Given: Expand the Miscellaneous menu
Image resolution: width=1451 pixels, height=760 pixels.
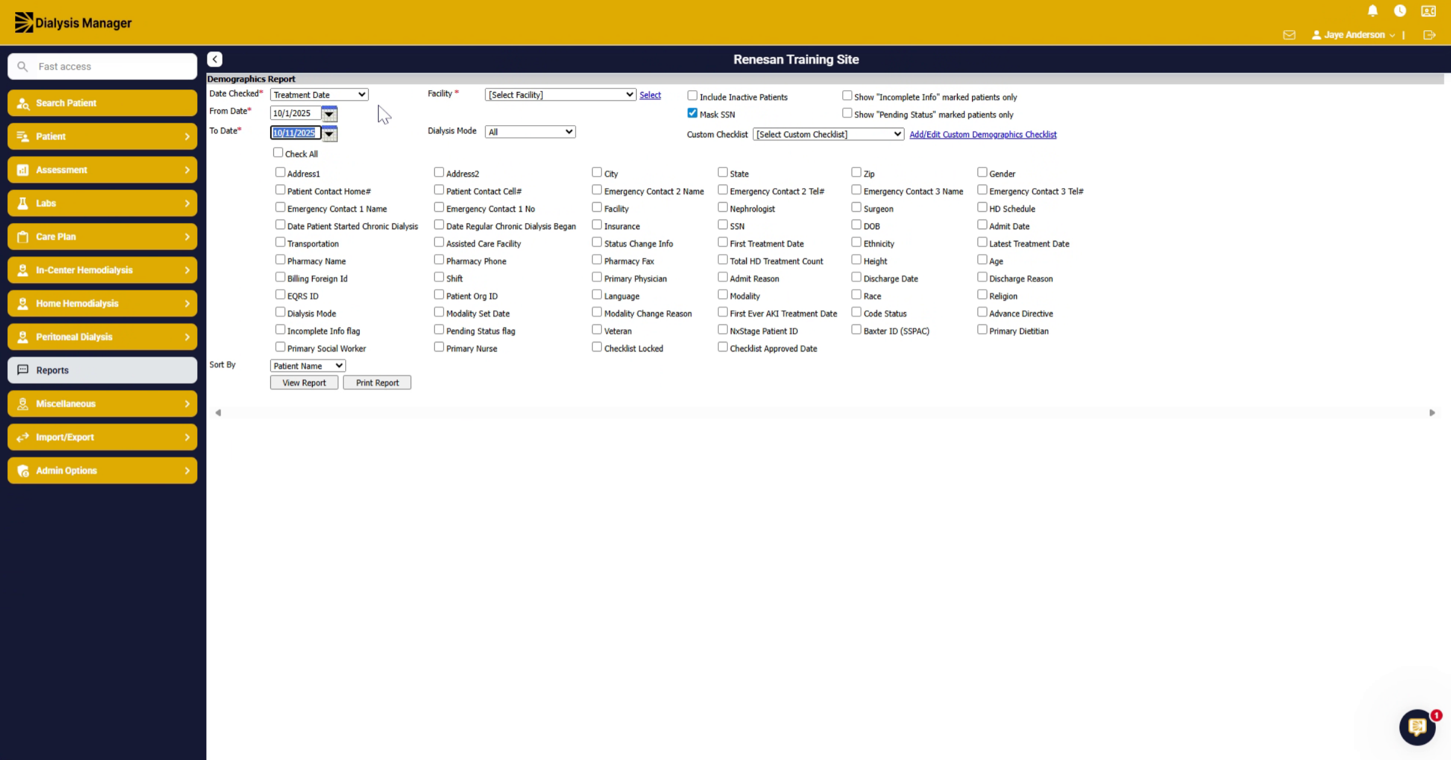Looking at the screenshot, I should tap(102, 404).
